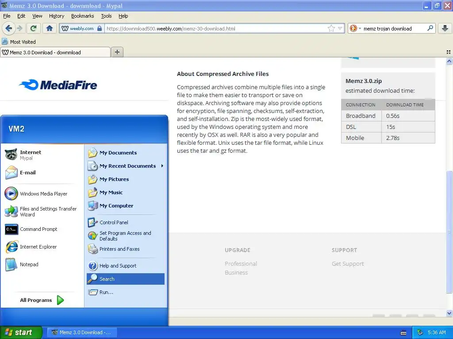Click the Most Visited bookmarks icon
Viewport: 453px width, 339px height.
tap(5, 42)
